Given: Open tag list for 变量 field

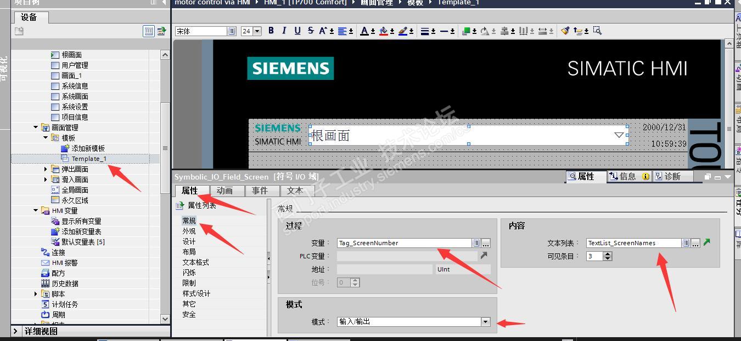Looking at the screenshot, I should [x=476, y=243].
